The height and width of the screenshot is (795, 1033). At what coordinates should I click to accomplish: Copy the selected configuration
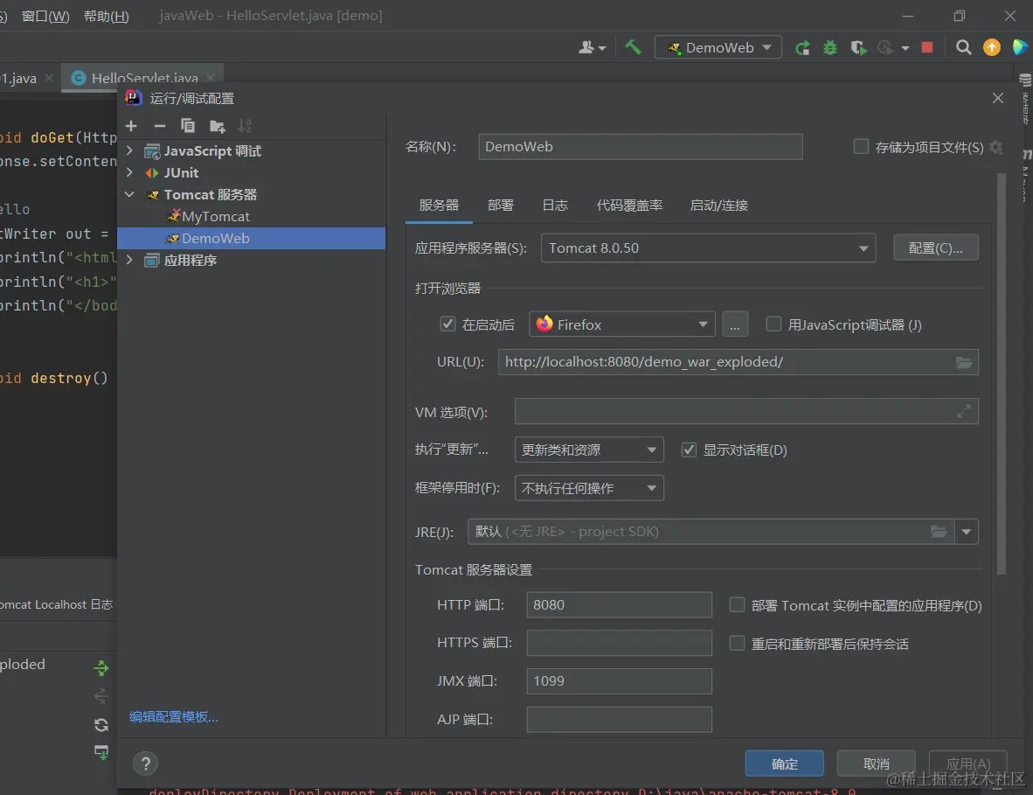point(188,126)
